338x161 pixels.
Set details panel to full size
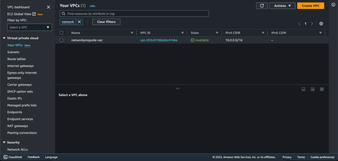pyautogui.click(x=322, y=89)
